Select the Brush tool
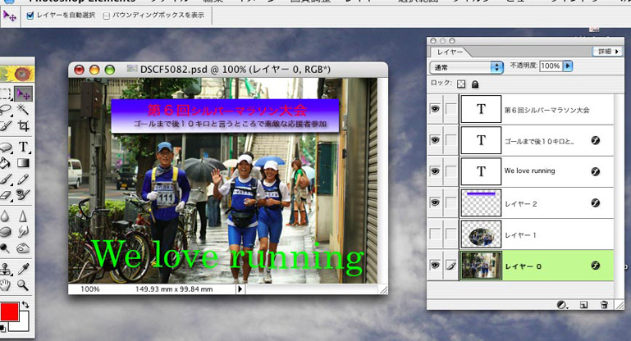The height and width of the screenshot is (341, 631). (5, 179)
